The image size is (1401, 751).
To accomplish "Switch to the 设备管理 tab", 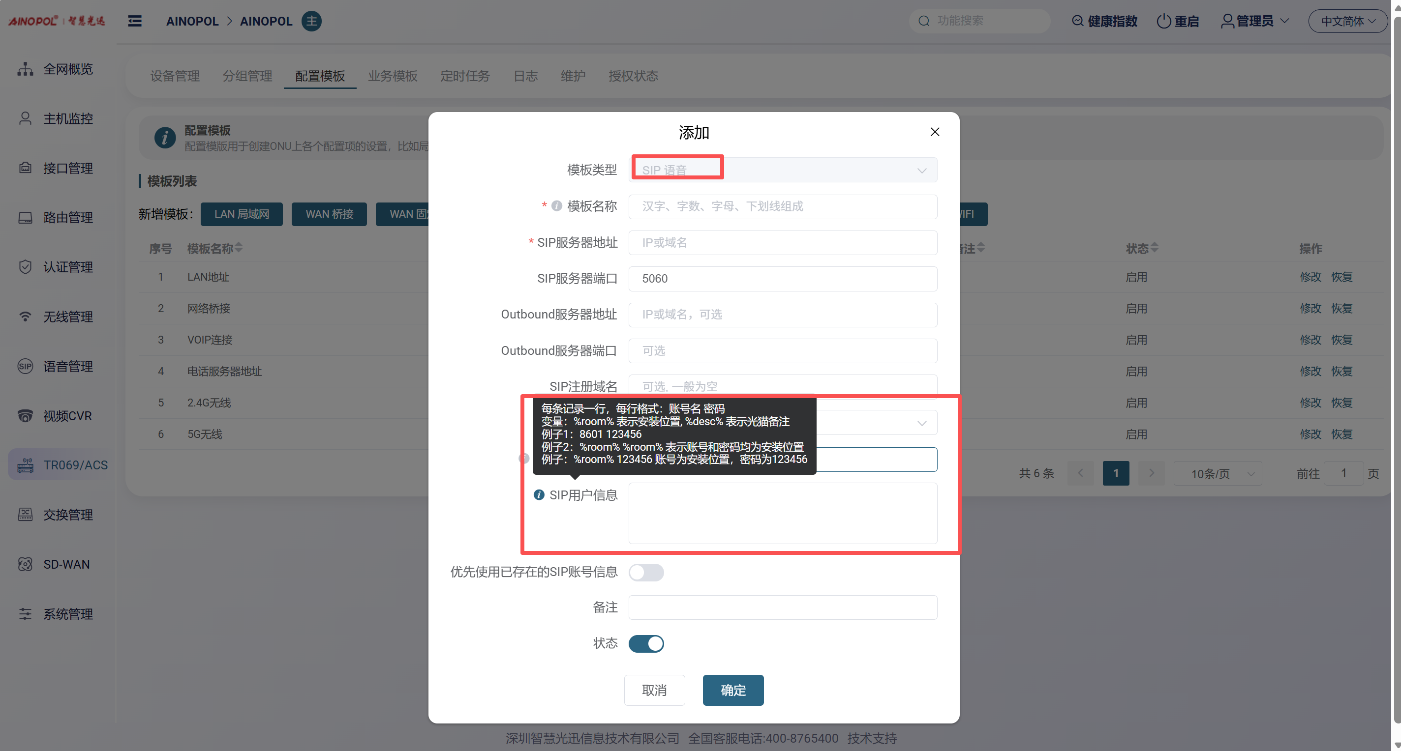I will click(175, 76).
